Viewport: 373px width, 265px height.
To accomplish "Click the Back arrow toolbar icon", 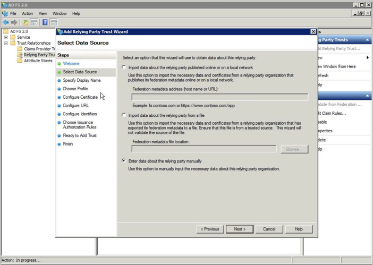I will coord(6,23).
